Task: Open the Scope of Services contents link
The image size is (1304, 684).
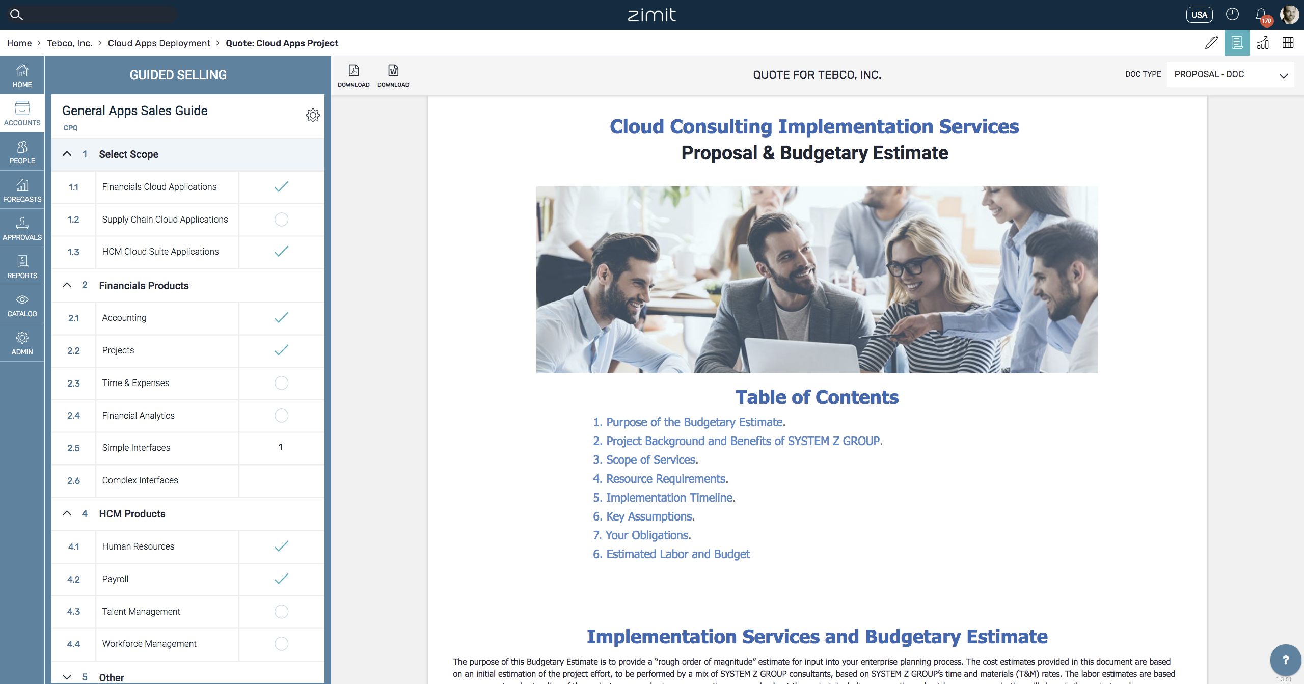Action: pyautogui.click(x=651, y=460)
